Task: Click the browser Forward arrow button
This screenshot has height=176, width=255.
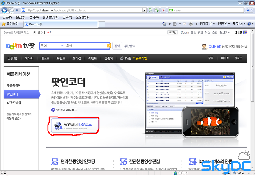Action: [x=11, y=10]
